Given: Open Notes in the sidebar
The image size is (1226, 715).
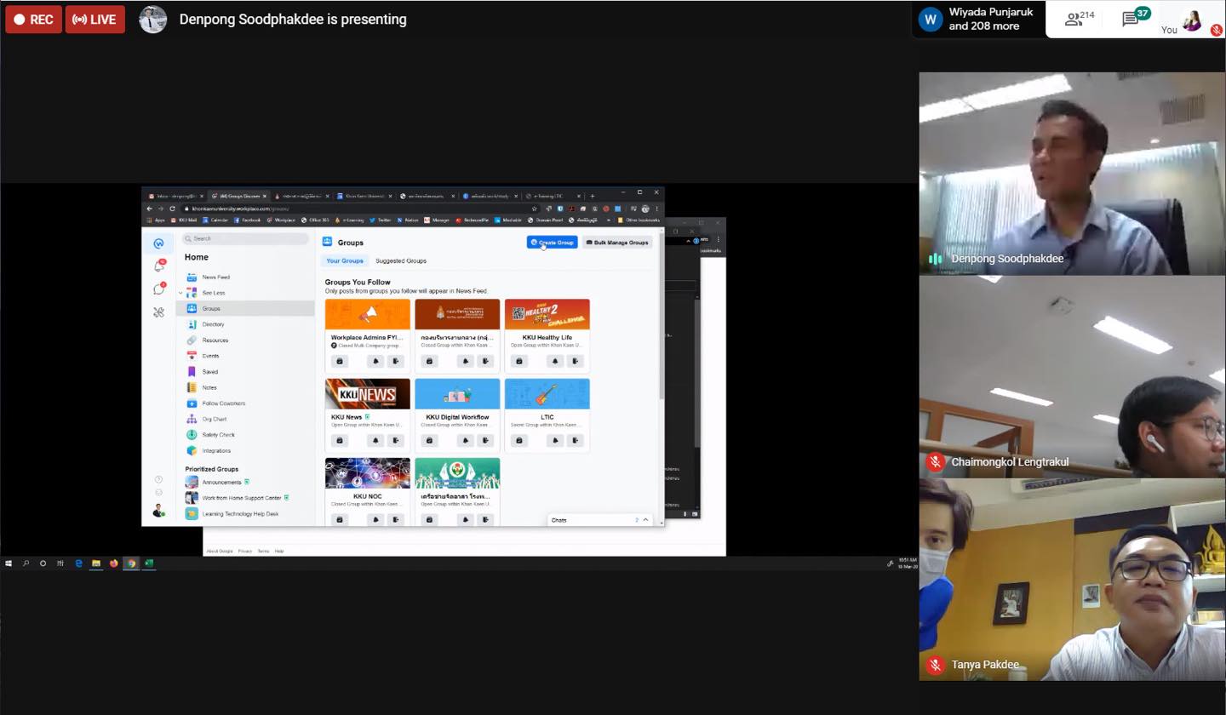Looking at the screenshot, I should coord(245,387).
